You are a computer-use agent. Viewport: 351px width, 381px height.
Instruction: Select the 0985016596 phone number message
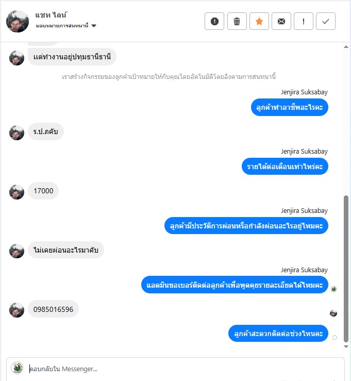(54, 309)
